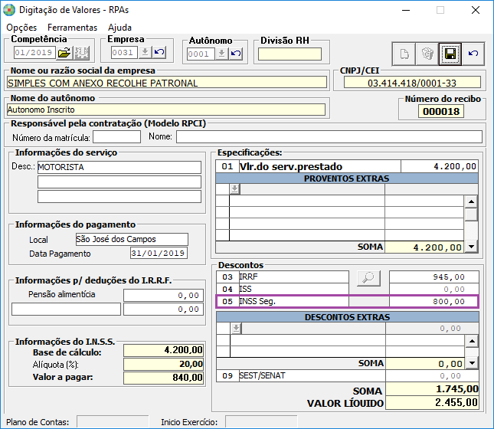494x429 pixels.
Task: Open the Opções menu
Action: point(21,28)
